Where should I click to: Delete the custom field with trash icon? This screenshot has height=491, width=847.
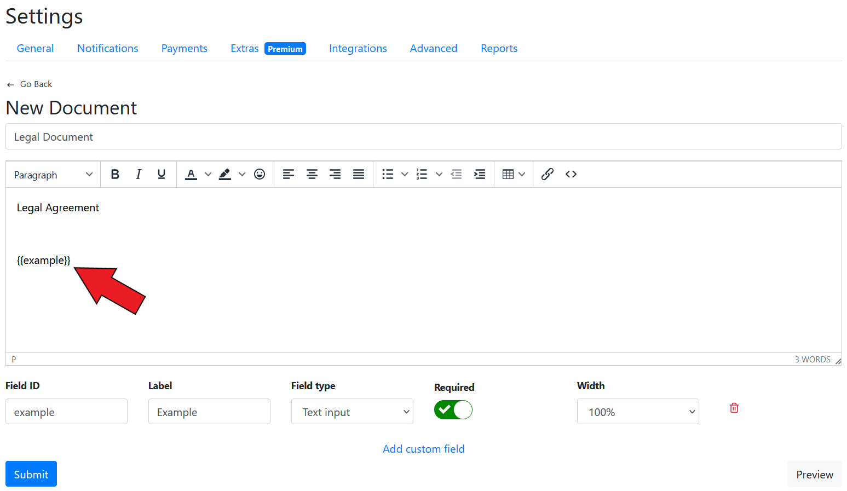click(734, 408)
